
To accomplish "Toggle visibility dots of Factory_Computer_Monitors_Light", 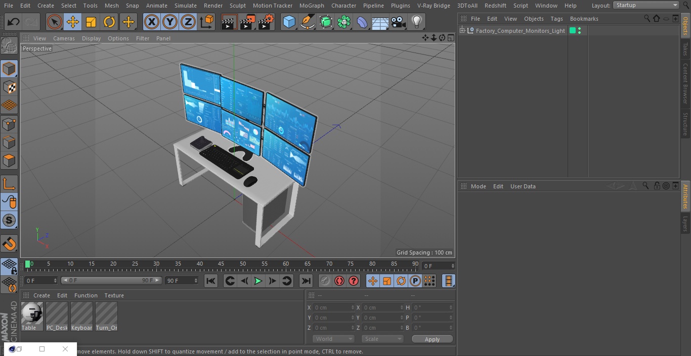I will (579, 31).
